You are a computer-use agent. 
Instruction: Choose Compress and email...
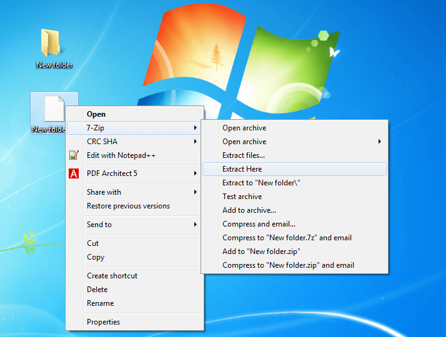294,224
